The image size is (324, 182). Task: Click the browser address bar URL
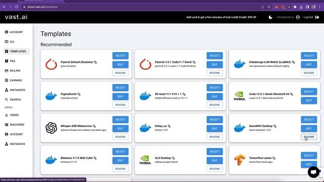[43, 7]
